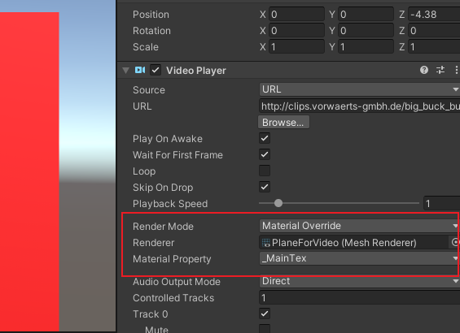This screenshot has width=460, height=333.
Task: Click the Video Player camera component icon
Action: click(x=140, y=70)
